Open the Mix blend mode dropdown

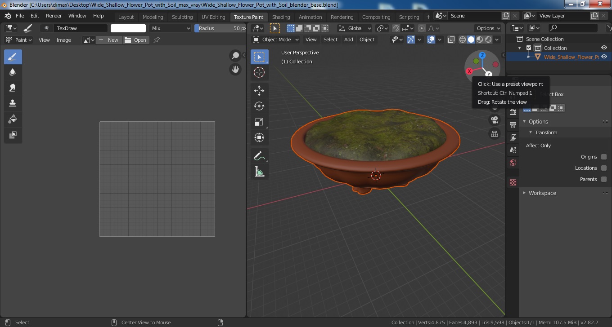pos(171,28)
